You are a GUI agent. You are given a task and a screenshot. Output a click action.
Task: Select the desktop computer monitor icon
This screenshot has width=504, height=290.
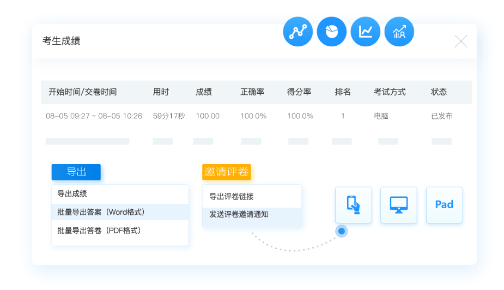(398, 204)
